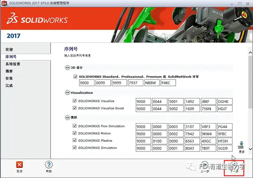Select 序列号 in the left step list
Viewport: 253px width, 178px height.
pos(11,57)
